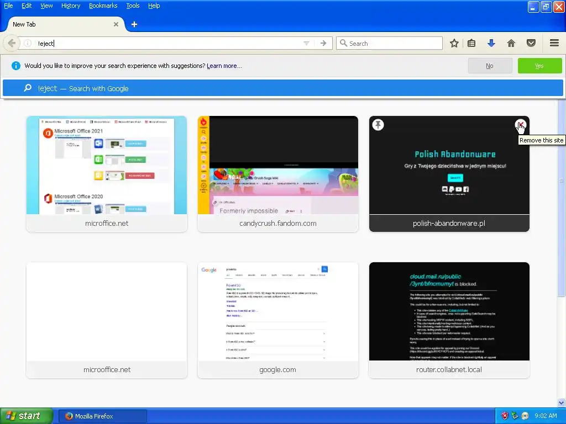The image size is (566, 424).
Task: Follow the Learn more link
Action: pyautogui.click(x=224, y=66)
